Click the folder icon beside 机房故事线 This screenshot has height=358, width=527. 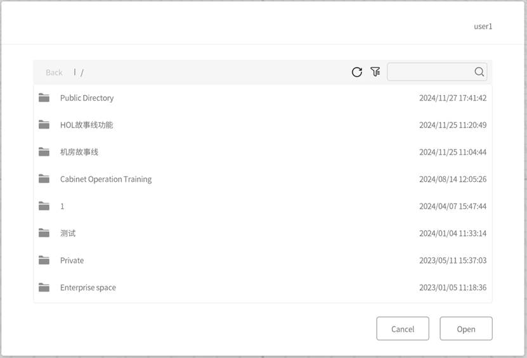[x=44, y=152]
